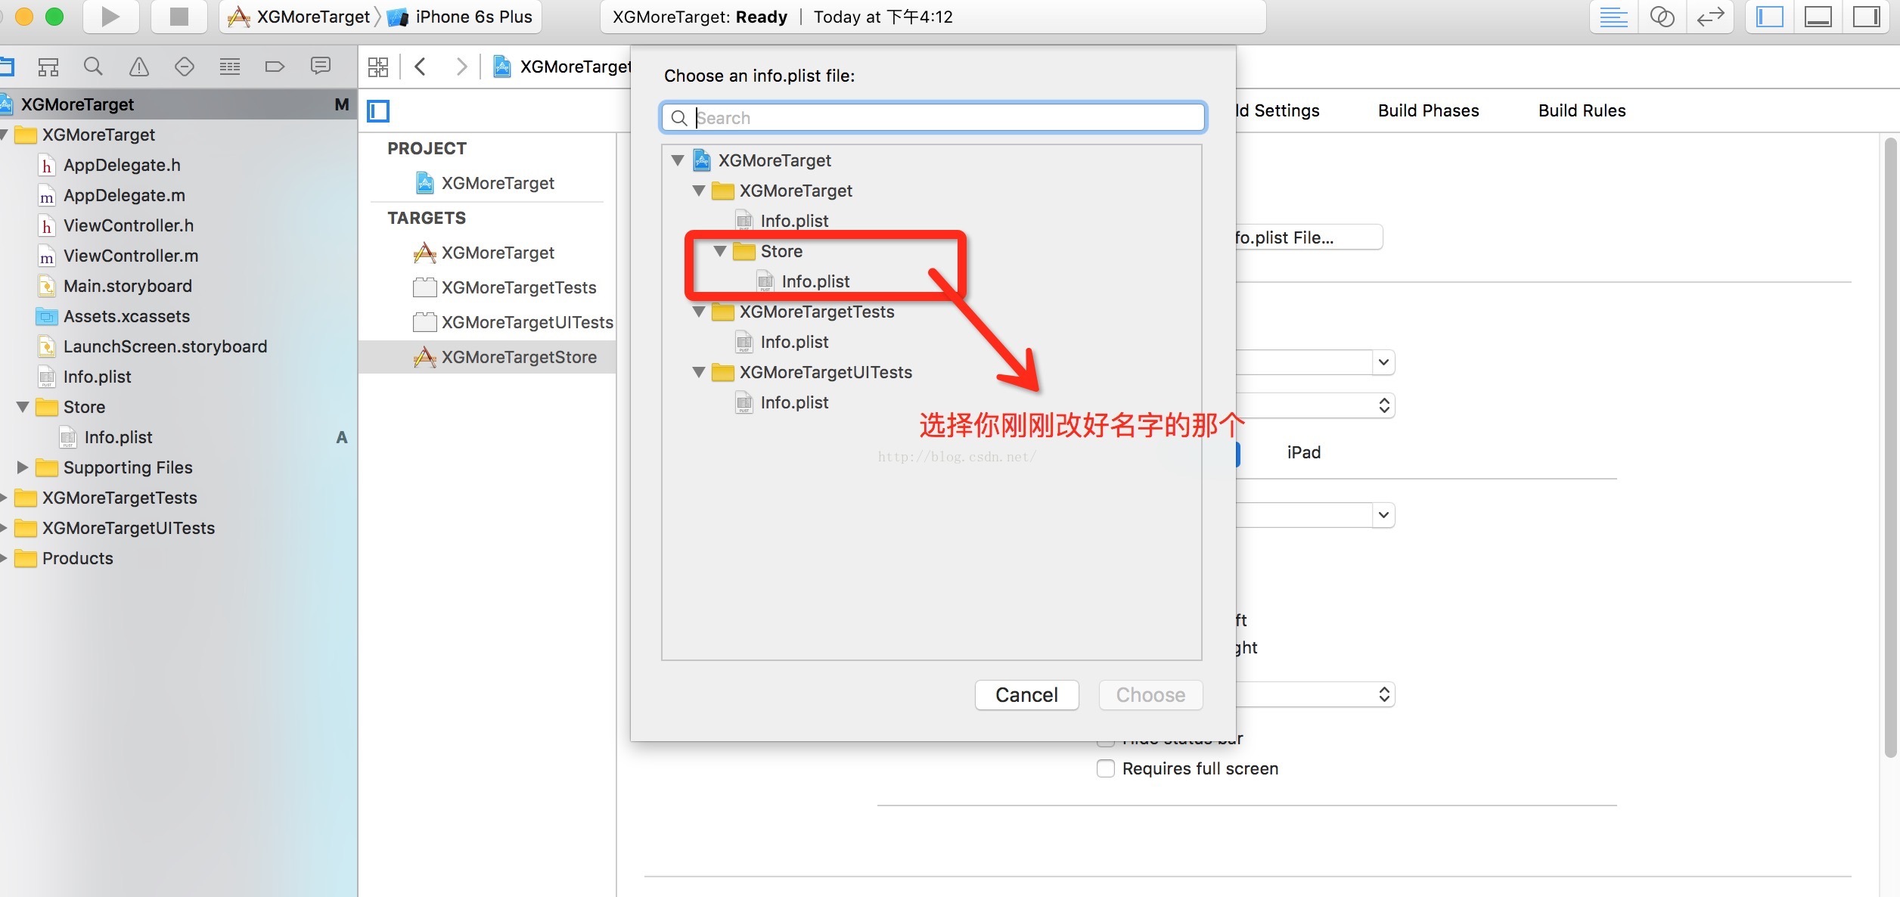Select the Products group in the navigator
This screenshot has height=897, width=1900.
[77, 558]
